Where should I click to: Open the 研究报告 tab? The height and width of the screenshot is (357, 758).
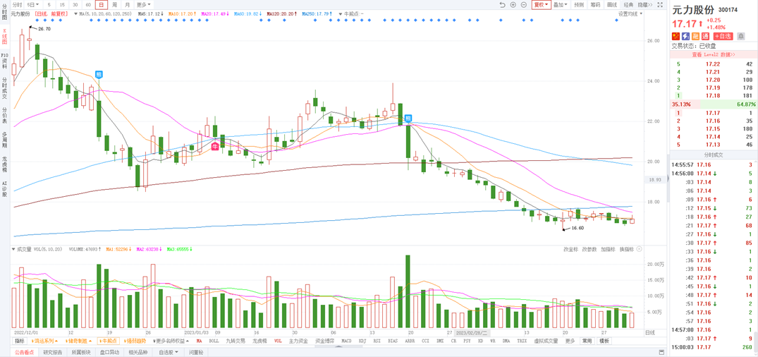tap(53, 352)
